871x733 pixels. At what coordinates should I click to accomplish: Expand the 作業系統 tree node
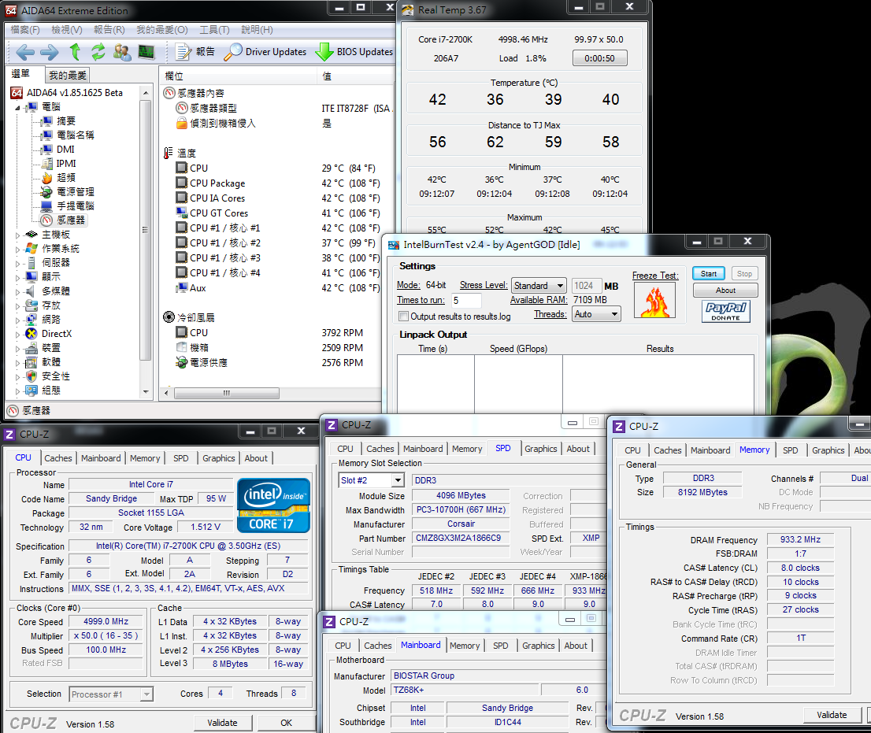(18, 250)
